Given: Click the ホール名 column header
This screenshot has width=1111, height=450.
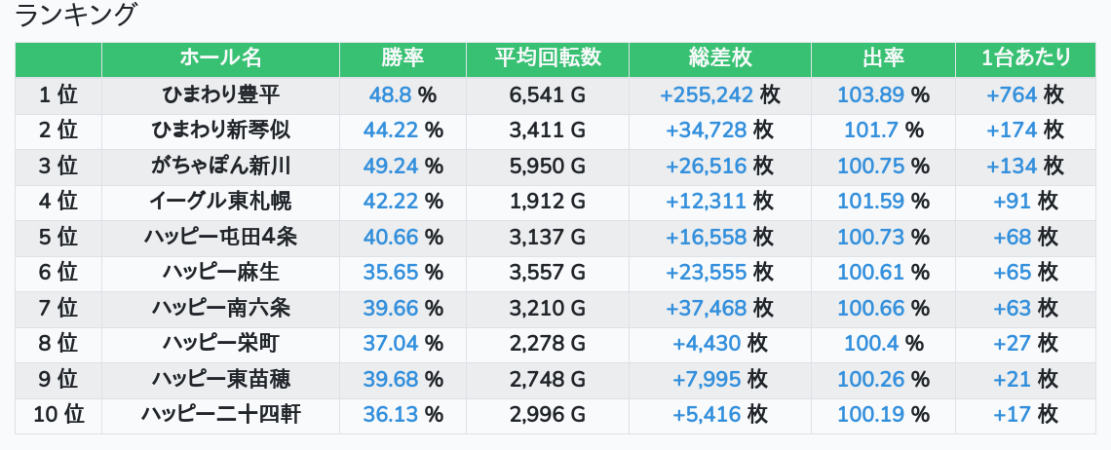Looking at the screenshot, I should 221,58.
